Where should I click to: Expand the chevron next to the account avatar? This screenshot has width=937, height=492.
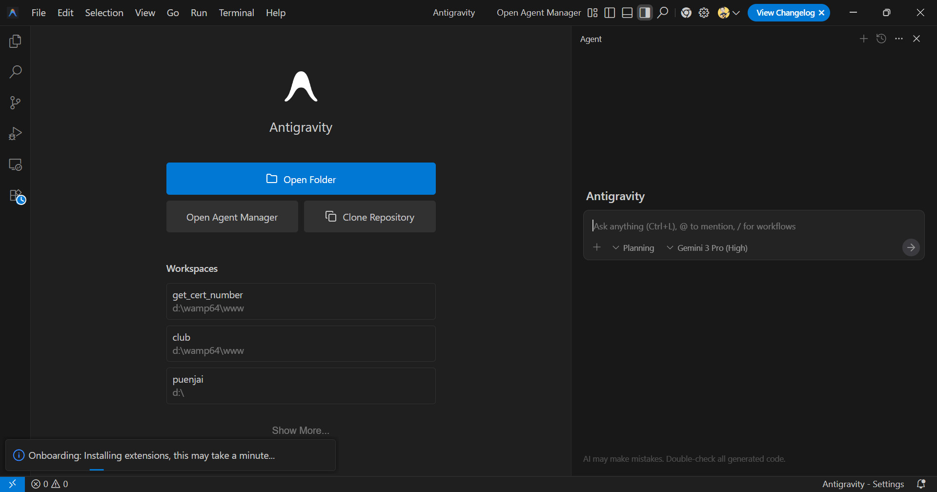[736, 13]
